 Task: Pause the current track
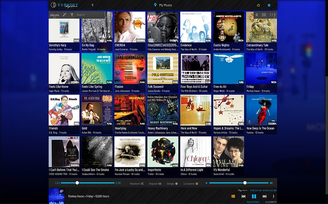coord(254,196)
